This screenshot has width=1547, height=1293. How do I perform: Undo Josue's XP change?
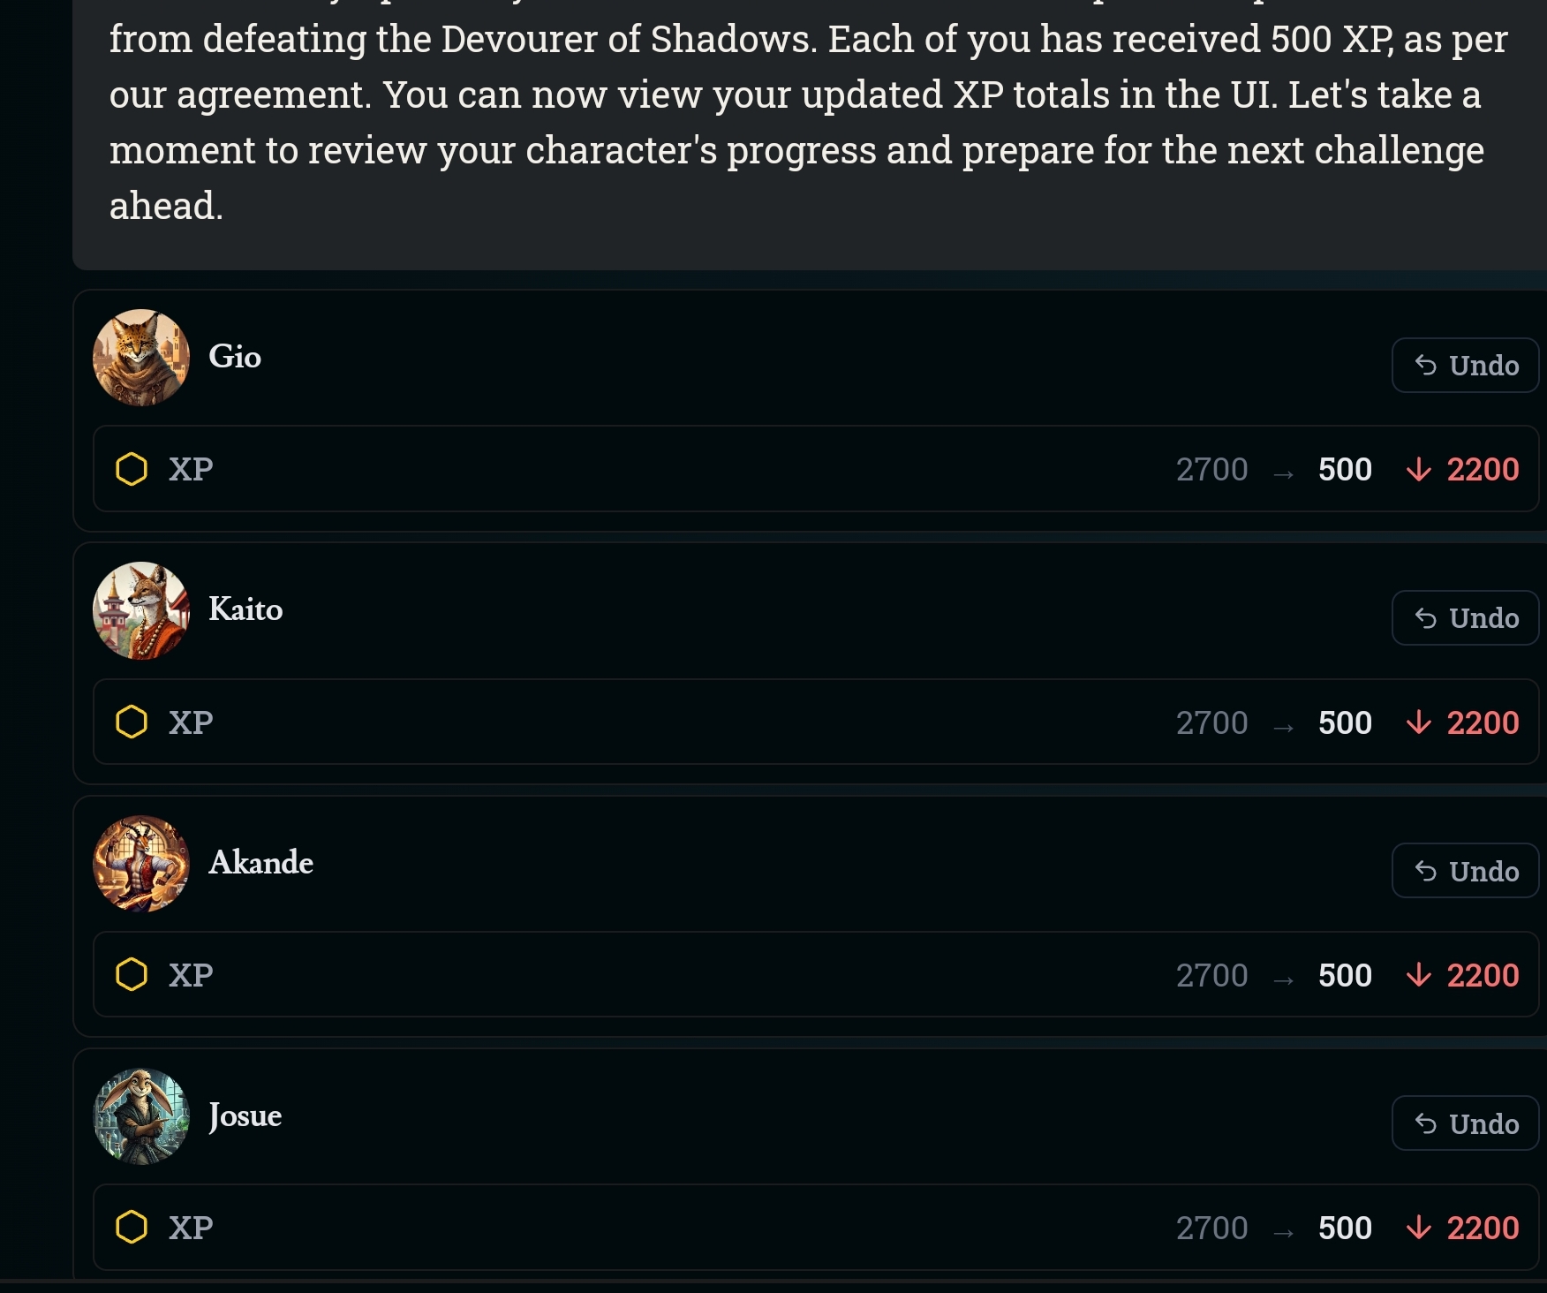(1466, 1123)
